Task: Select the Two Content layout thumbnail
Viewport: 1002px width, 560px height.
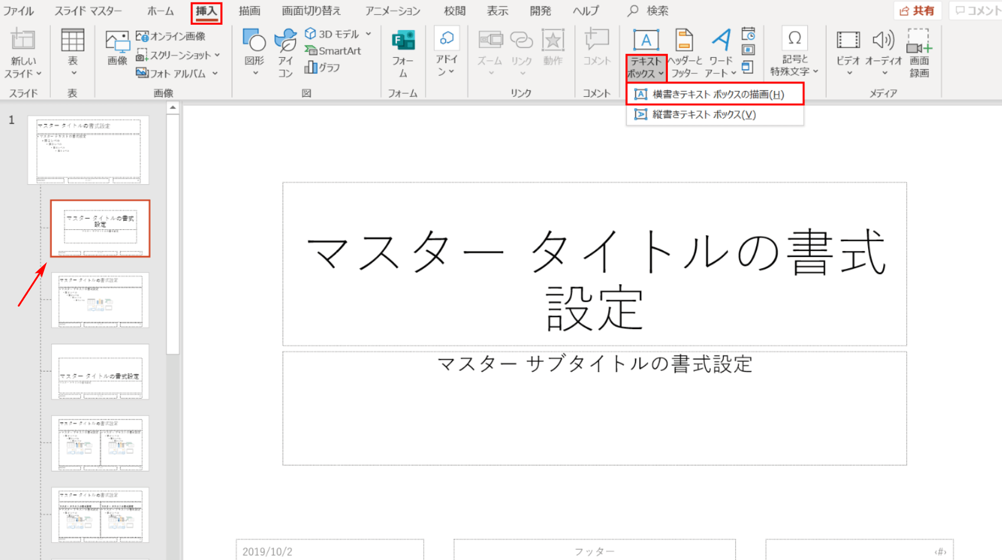Action: [x=100, y=443]
